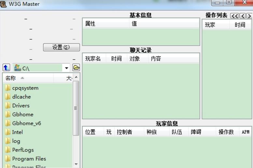The height and width of the screenshot is (168, 253).
Task: Click the 队伍 column header
Action: coord(179,132)
